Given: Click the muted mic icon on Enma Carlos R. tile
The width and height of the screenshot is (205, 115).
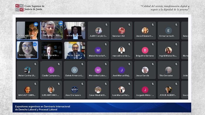Looking at the screenshot, I should point(176,24).
